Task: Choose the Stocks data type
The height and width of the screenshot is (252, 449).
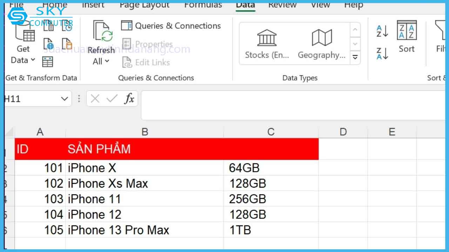Action: pyautogui.click(x=267, y=44)
